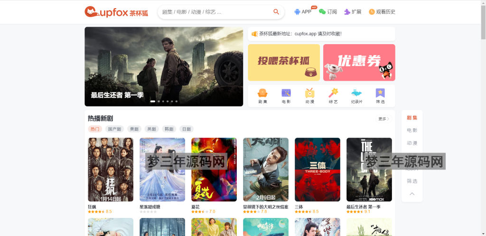The image size is (486, 236).
Task: Open the 星落凝成糖 poster
Action: pyautogui.click(x=162, y=170)
